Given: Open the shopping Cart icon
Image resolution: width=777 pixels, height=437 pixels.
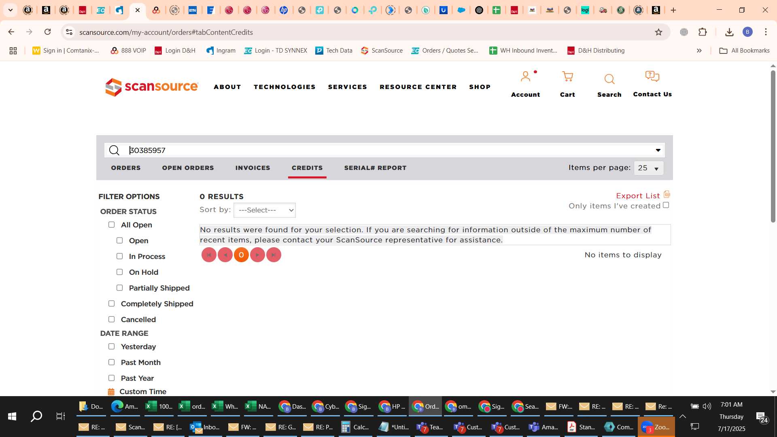Looking at the screenshot, I should click(x=567, y=76).
